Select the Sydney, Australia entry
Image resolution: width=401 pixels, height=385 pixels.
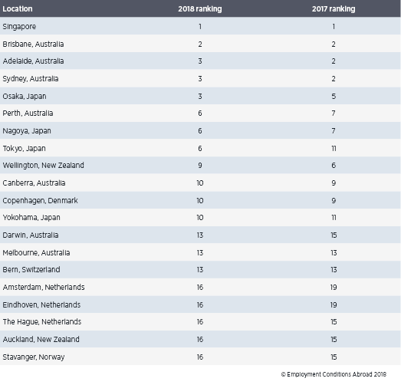pos(31,78)
